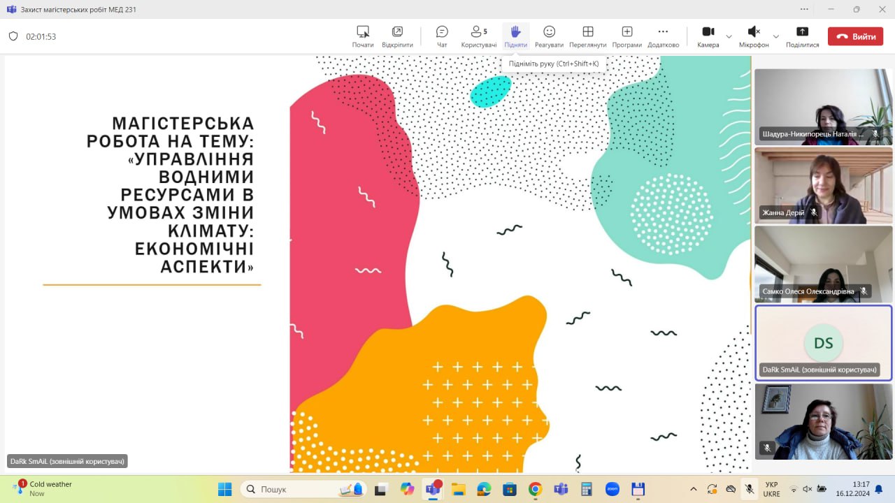Toggle the muted microphone tray icon
Viewport: 895px width, 503px height.
pos(749,489)
